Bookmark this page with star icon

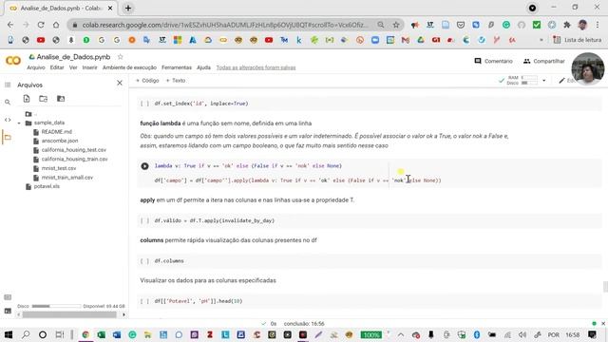(x=396, y=25)
